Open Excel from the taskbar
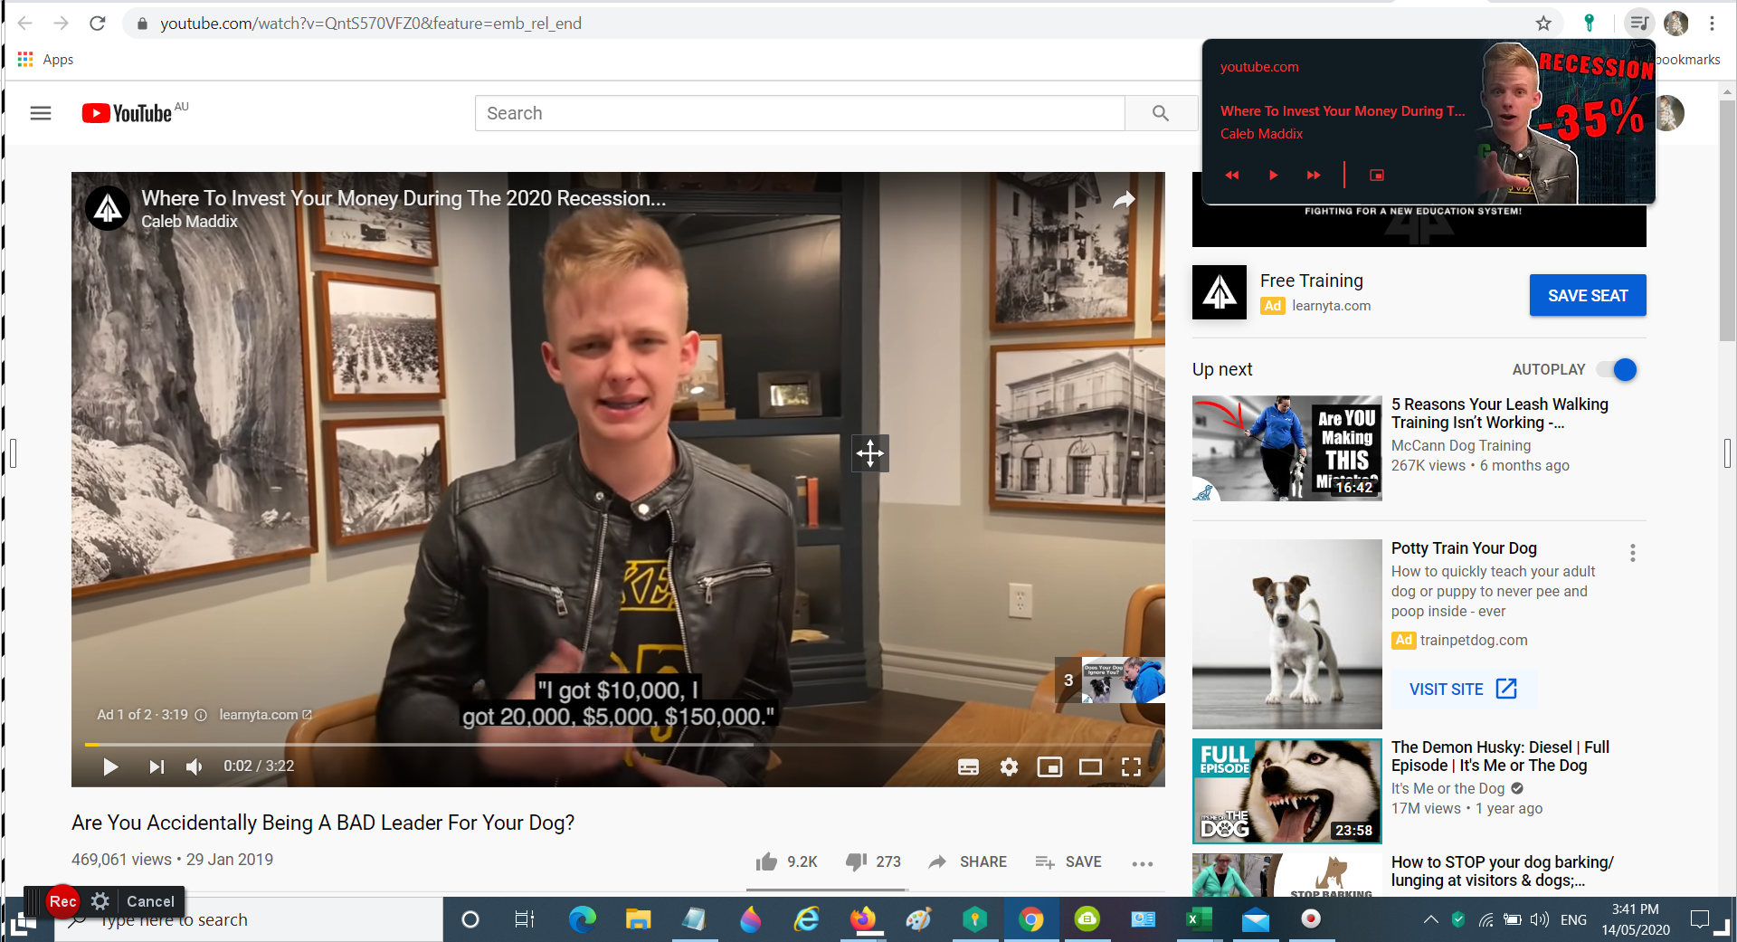Image resolution: width=1737 pixels, height=942 pixels. click(x=1198, y=919)
